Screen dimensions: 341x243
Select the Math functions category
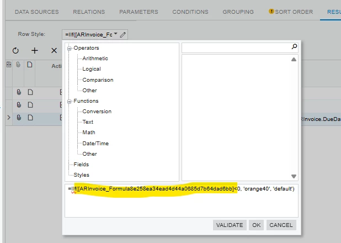89,133
